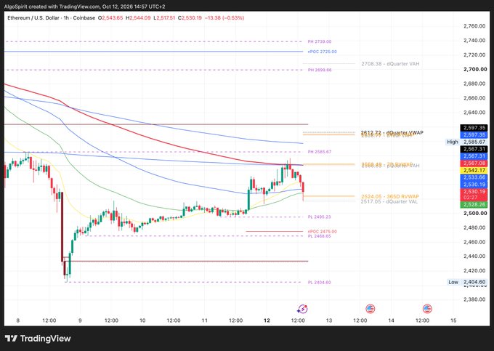
Task: Click the AlgoSpirit snapshot caption in the header
Action: (x=84, y=7)
